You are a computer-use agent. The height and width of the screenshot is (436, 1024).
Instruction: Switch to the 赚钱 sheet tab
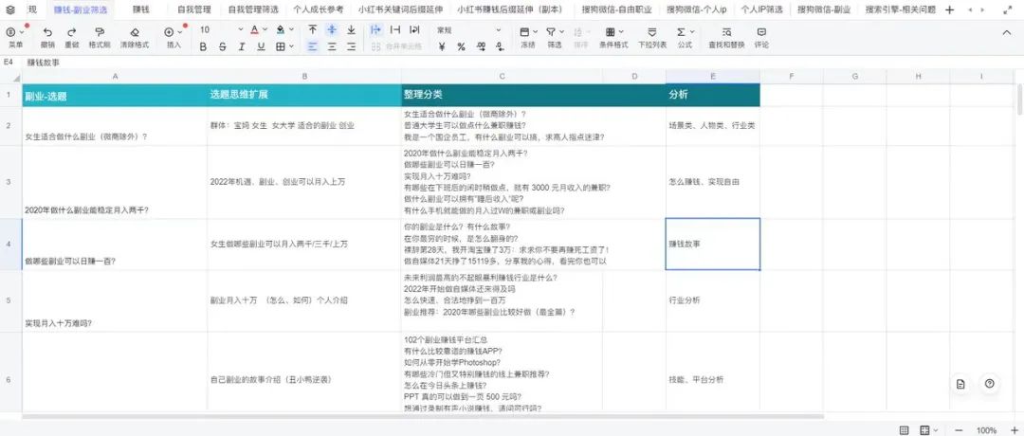coord(140,9)
